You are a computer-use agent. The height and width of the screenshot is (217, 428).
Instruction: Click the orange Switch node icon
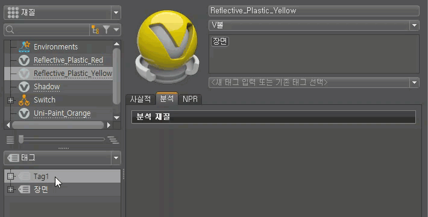pos(24,100)
